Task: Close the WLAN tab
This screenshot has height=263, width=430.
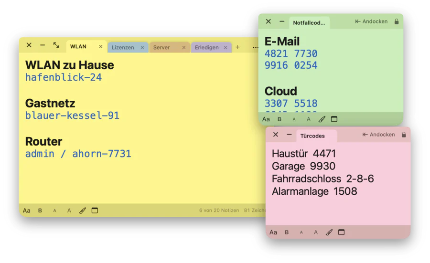Action: click(x=101, y=47)
